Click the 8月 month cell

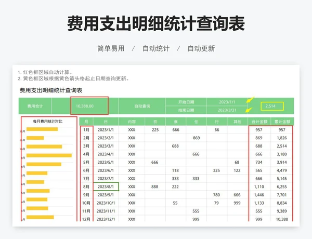86,187
